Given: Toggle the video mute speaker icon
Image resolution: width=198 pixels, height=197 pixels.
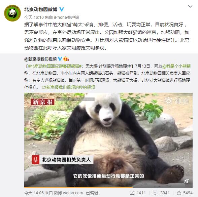Looking at the screenshot, I should 186,181.
